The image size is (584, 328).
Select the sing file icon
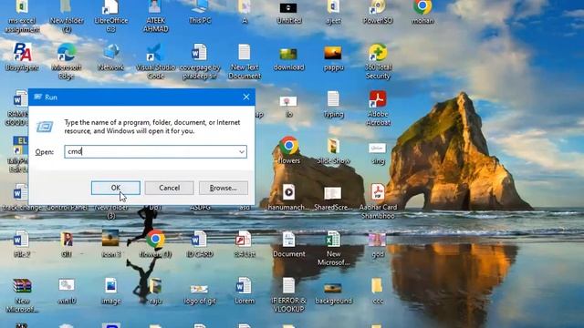click(x=378, y=152)
